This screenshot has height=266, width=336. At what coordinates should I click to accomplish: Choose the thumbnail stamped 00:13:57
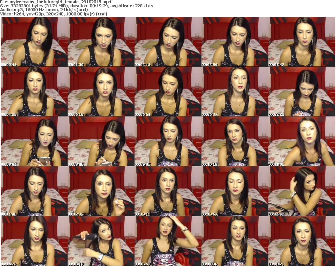point(235,191)
